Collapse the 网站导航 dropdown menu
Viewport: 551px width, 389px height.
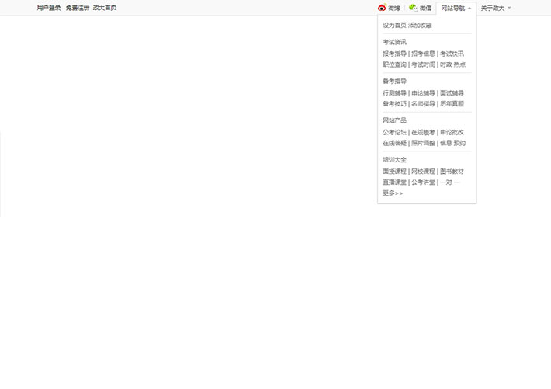pos(456,8)
